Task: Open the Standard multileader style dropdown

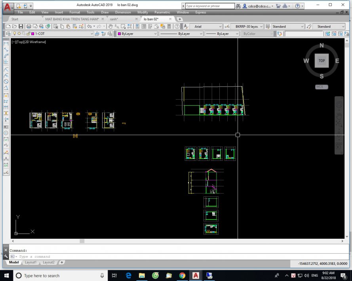Action: (329, 26)
